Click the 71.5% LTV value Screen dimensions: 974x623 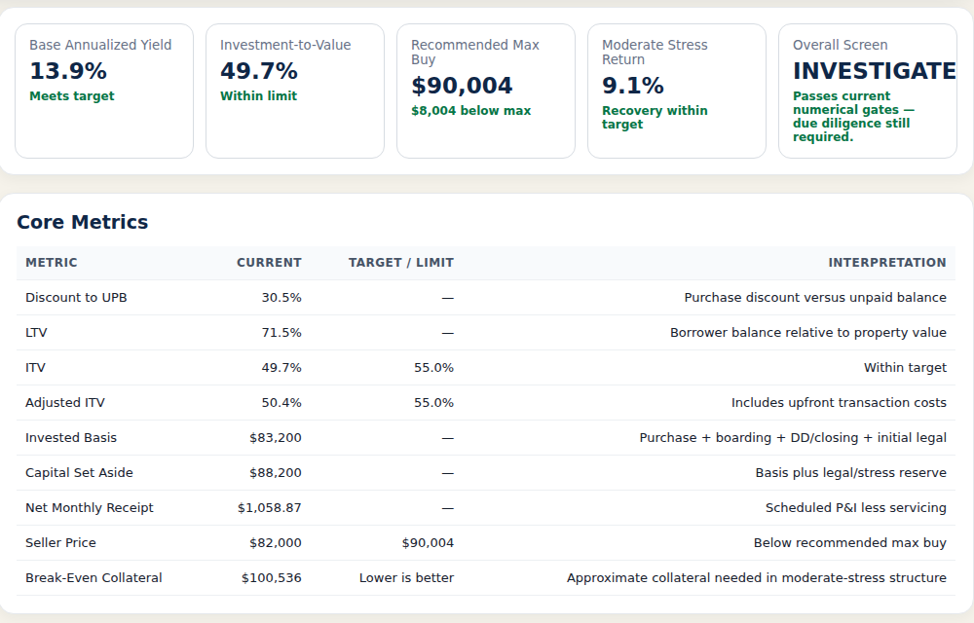(281, 333)
